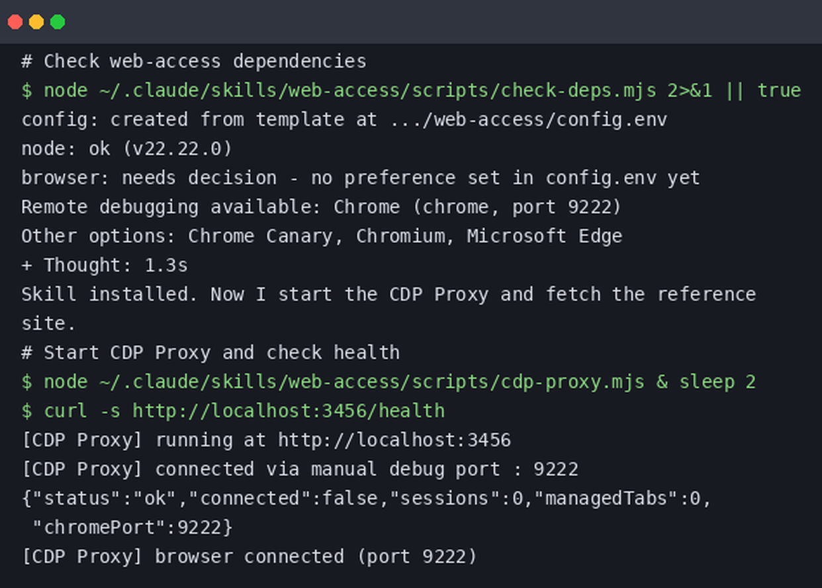Click the check-deps.mjs node command line
The width and height of the screenshot is (822, 588).
click(x=411, y=91)
